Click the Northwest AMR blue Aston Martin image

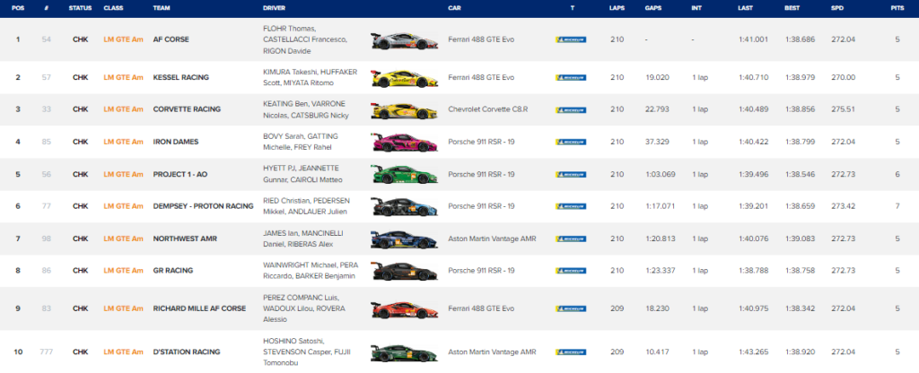point(404,239)
